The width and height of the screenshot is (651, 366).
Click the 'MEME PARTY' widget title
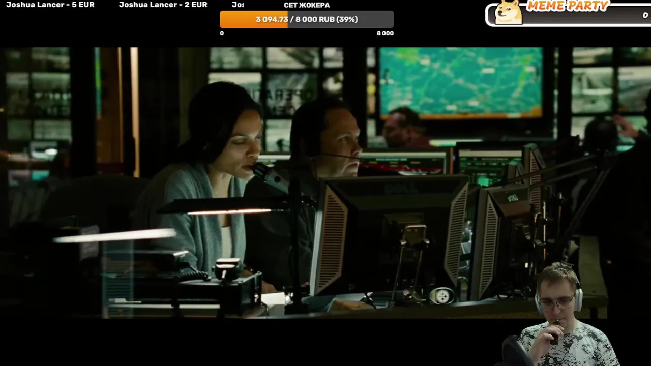[568, 6]
